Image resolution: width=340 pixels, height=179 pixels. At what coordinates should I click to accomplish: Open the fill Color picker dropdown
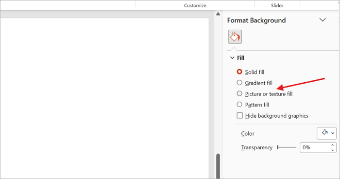326,133
